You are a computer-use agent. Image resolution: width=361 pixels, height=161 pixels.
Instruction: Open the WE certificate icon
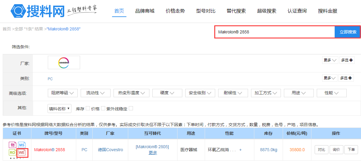tap(22, 153)
